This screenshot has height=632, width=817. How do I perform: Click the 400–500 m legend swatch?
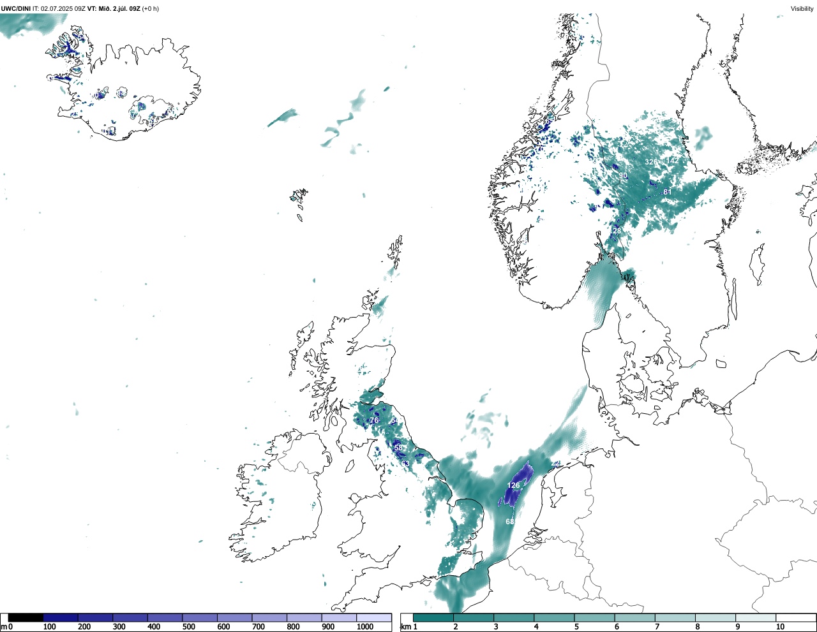(165, 617)
